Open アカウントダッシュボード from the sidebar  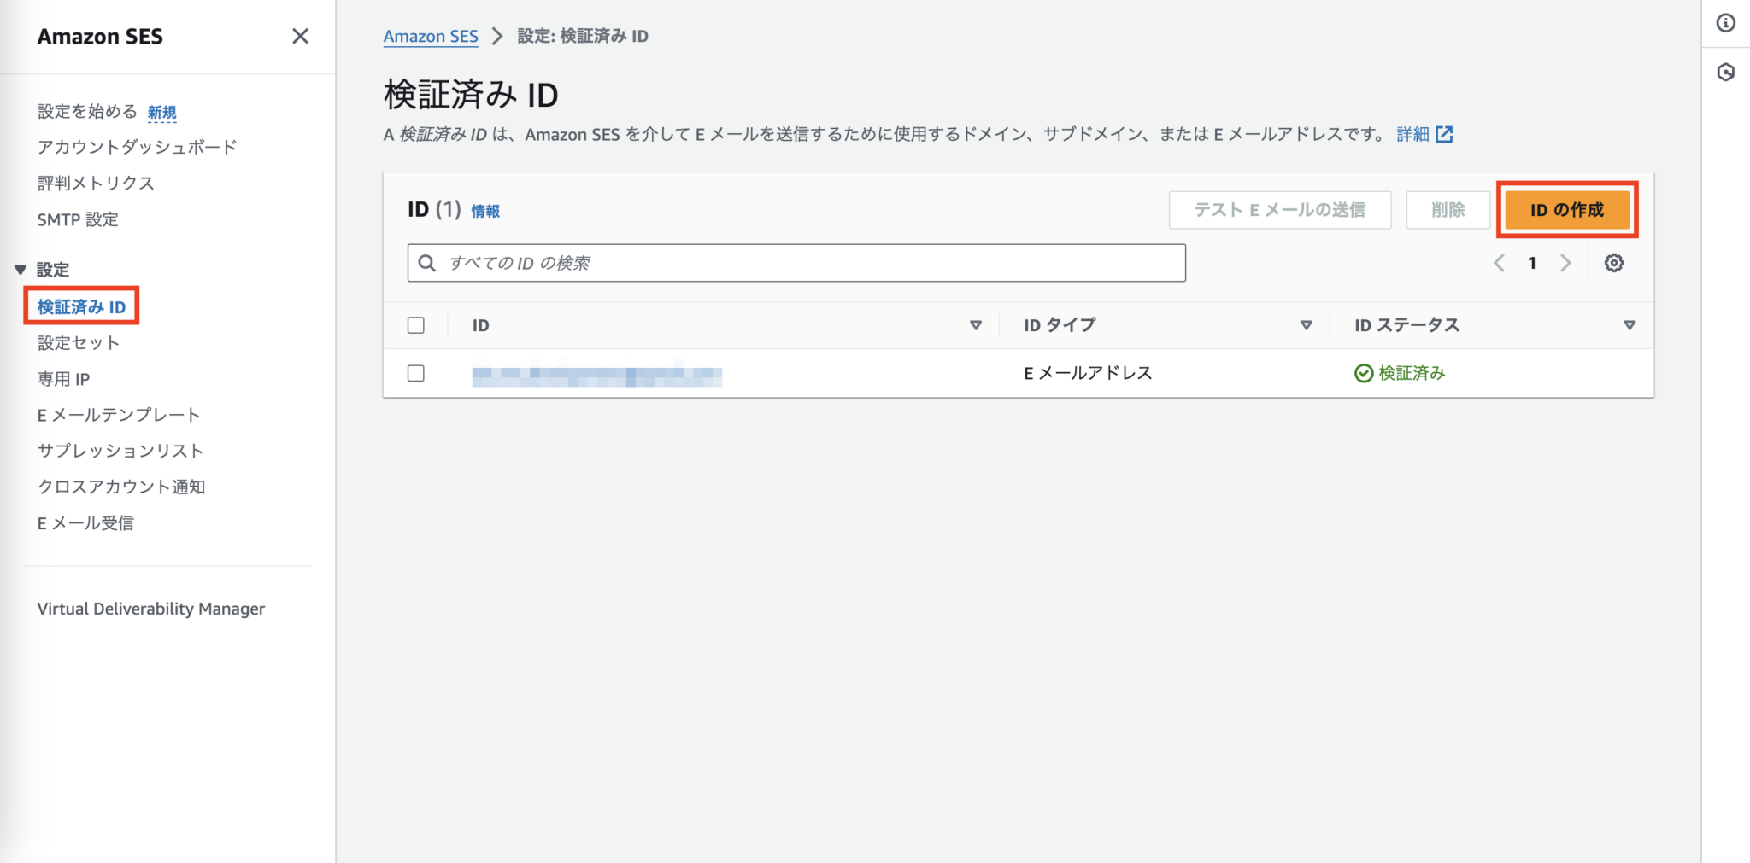click(x=138, y=147)
